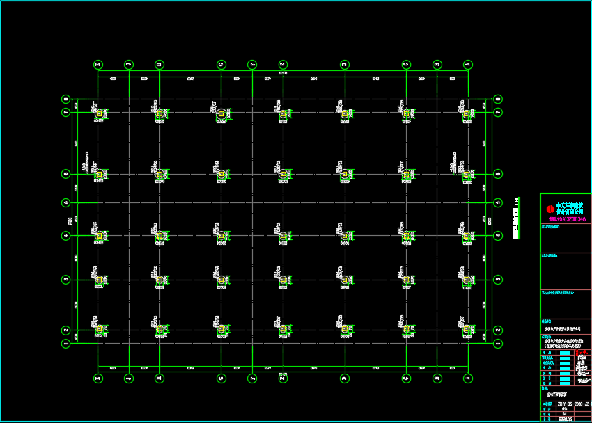This screenshot has width=592, height=423.
Task: Click left-side grid bubble 2
Action: click(x=66, y=330)
